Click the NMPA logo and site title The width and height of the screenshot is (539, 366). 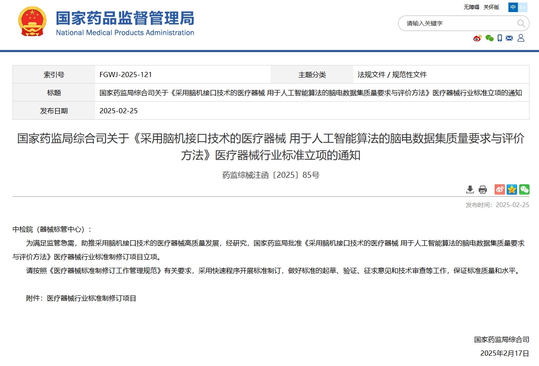pyautogui.click(x=125, y=22)
